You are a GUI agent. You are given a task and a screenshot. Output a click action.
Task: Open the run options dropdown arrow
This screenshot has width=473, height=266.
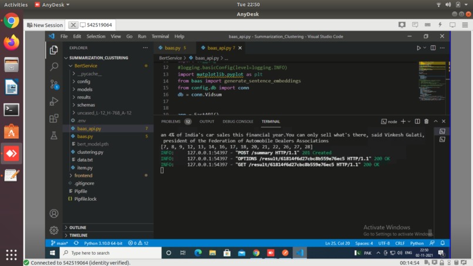point(424,48)
